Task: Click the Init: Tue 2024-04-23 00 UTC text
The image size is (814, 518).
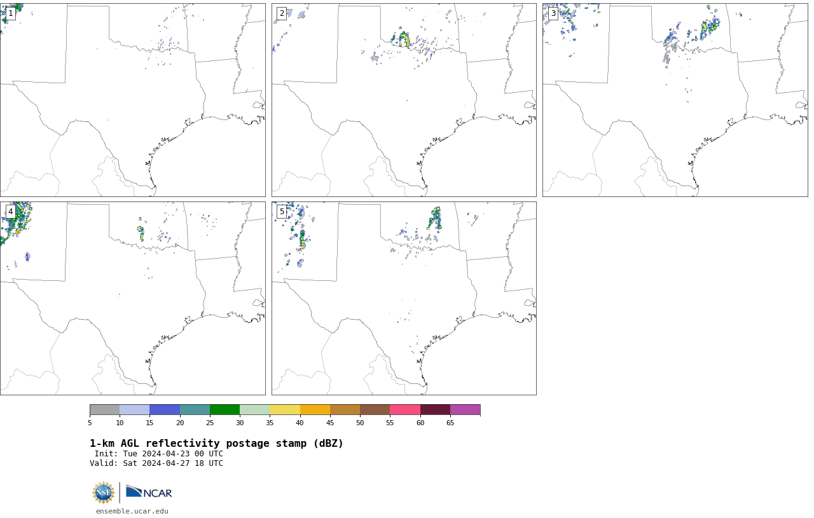Action: (158, 454)
